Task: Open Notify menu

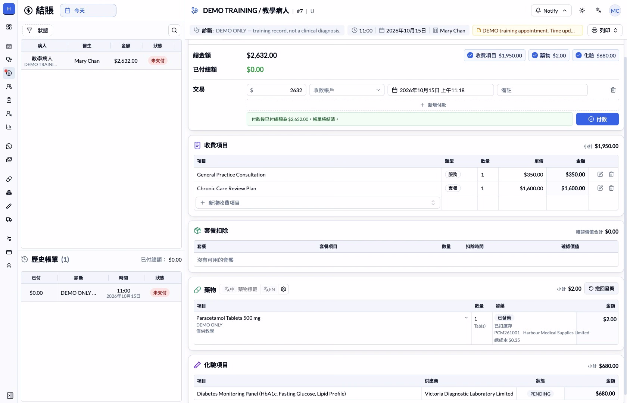Action: (x=551, y=10)
